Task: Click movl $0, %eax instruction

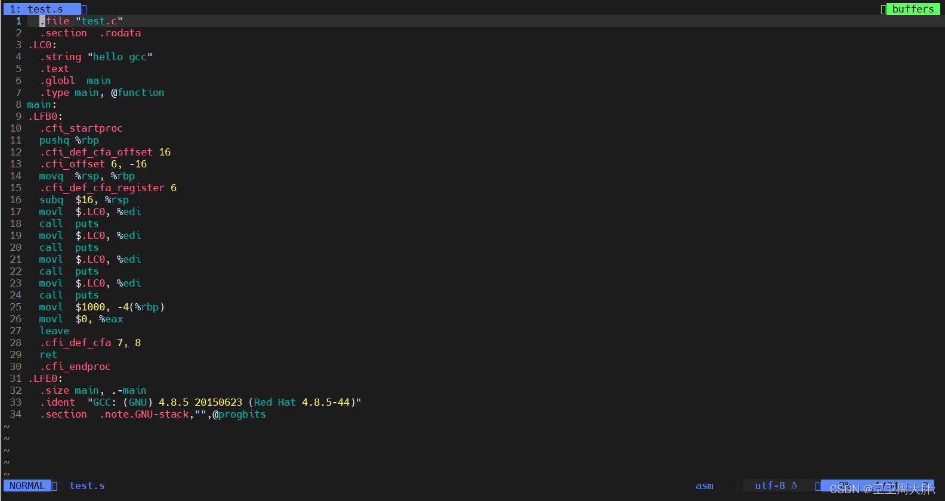Action: tap(81, 319)
